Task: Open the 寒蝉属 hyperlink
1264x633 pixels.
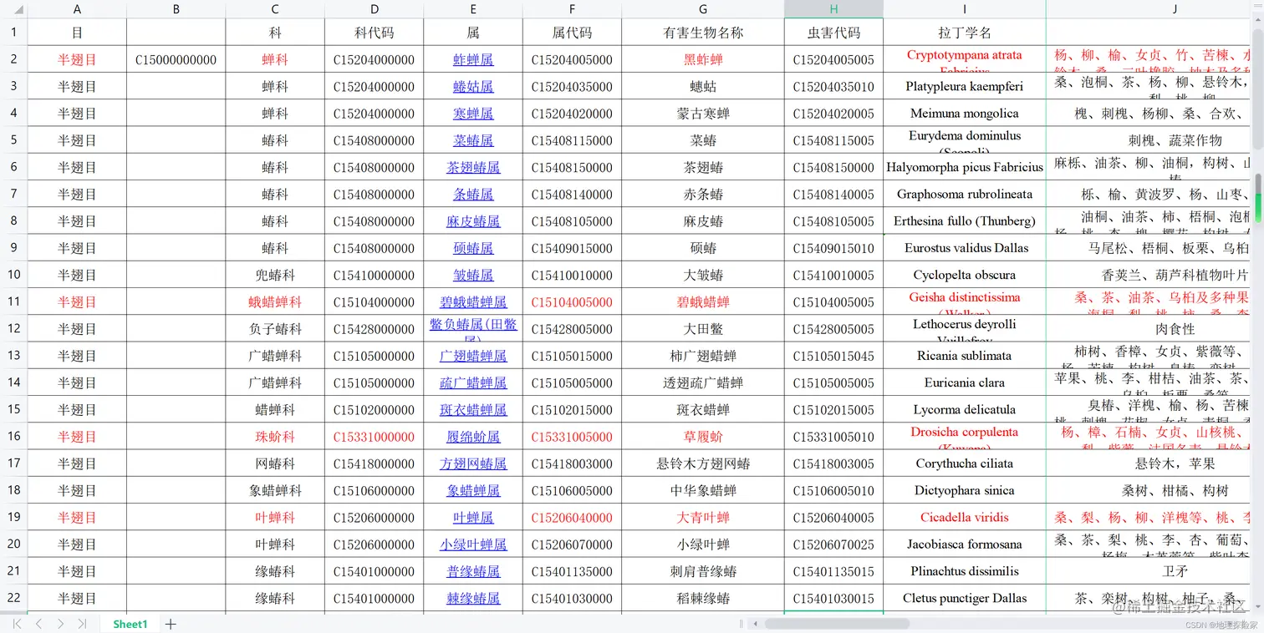Action: pos(473,113)
